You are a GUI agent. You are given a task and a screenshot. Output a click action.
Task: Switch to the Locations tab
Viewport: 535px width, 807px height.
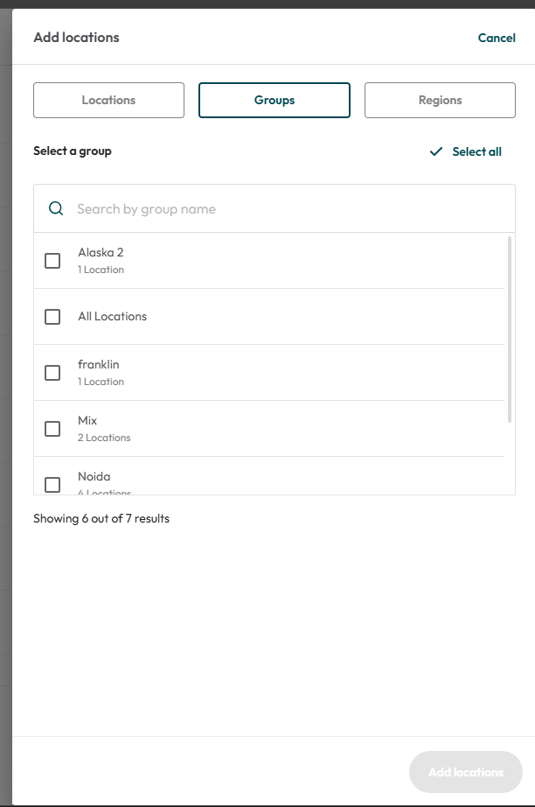[x=109, y=101]
